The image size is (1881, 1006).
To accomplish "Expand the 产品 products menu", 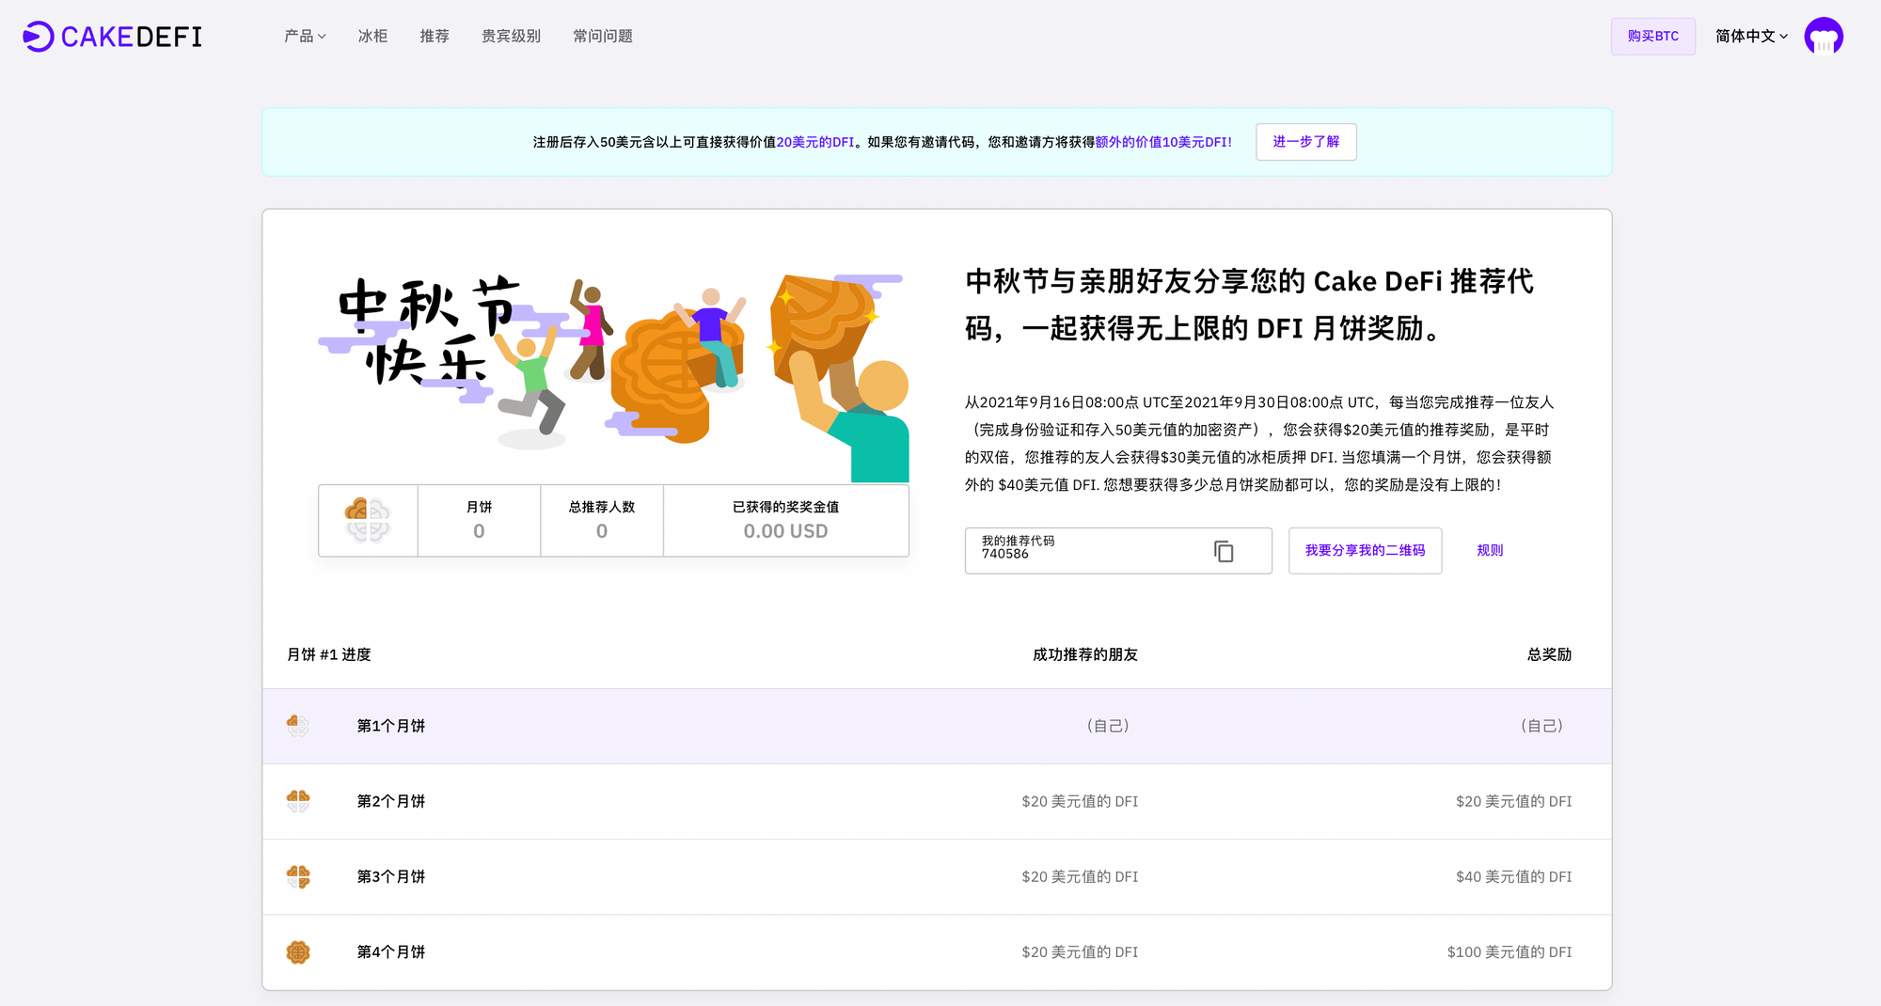I will click(305, 36).
